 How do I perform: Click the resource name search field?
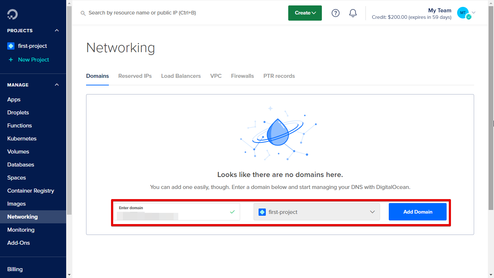point(142,13)
